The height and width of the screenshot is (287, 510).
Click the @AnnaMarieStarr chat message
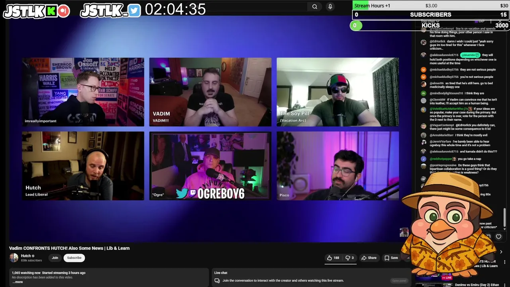click(458, 135)
